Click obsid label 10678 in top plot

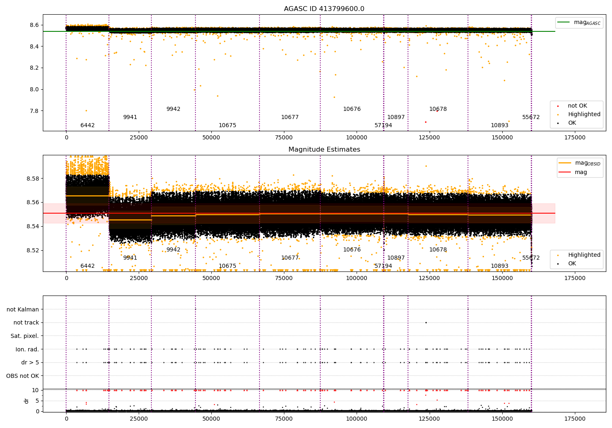tap(438, 109)
